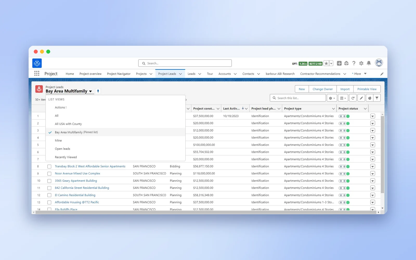
Task: Tick the 3565 Geary Apartment Building checkbox
Action: pos(49,181)
